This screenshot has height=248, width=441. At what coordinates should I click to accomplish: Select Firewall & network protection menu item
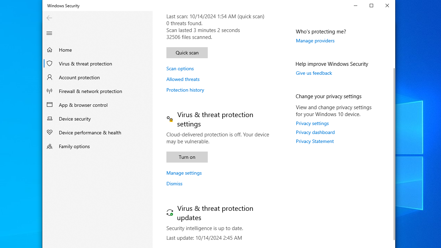tap(90, 91)
